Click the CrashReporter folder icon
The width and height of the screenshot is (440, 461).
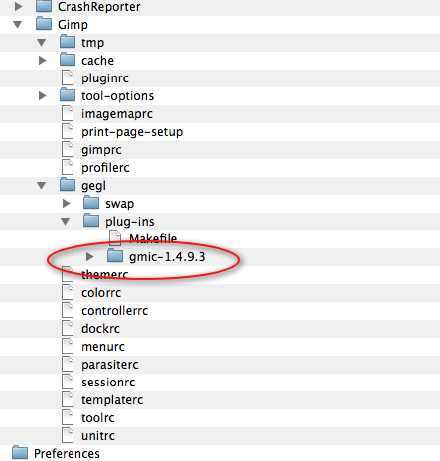click(44, 6)
